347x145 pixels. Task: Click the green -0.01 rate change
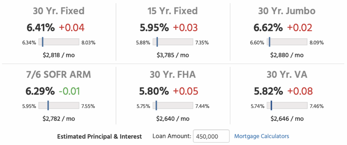tap(69, 91)
